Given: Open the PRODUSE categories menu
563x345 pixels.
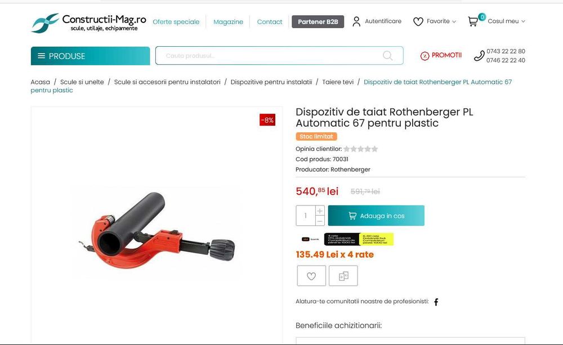Looking at the screenshot, I should pos(90,56).
